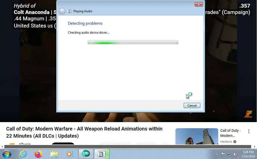Image resolution: width=257 pixels, height=159 pixels.
Task: Click the horizontal scrollbar left arrow
Action: tap(2, 147)
